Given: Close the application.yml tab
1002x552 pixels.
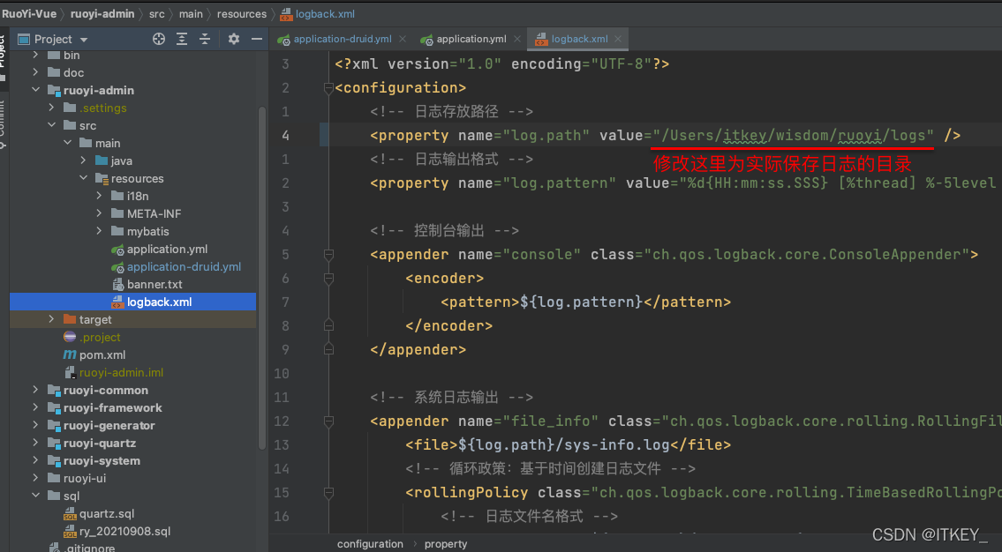Looking at the screenshot, I should click(x=517, y=39).
